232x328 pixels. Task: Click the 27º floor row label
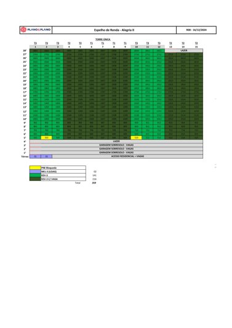click(x=25, y=54)
